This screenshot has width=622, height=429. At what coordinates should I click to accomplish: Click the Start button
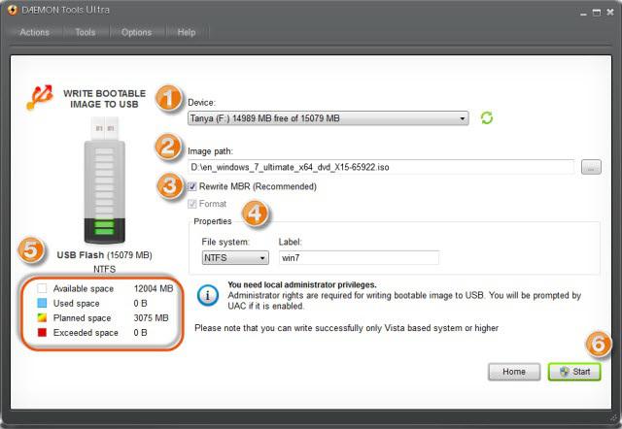tap(574, 372)
